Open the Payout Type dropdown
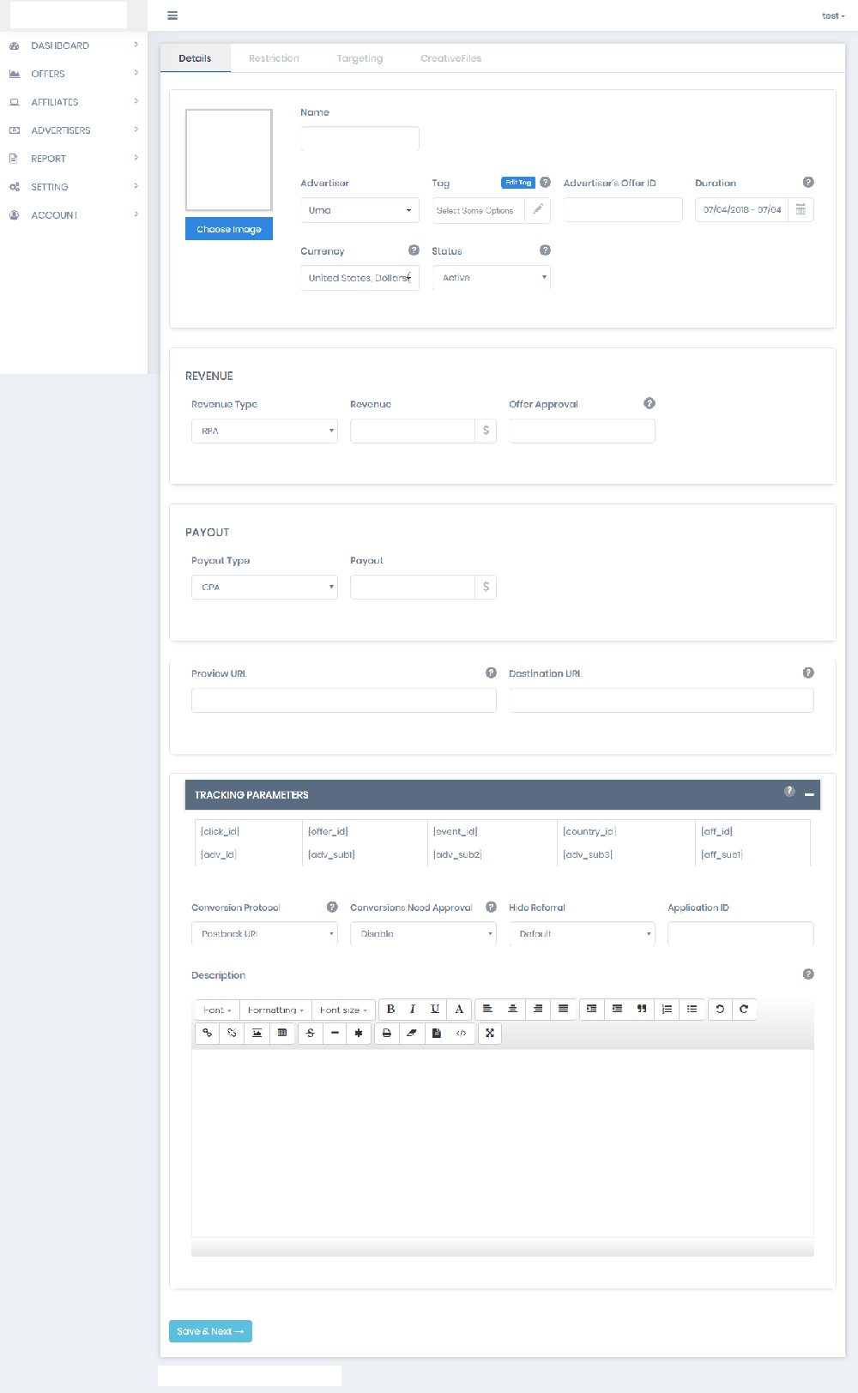The width and height of the screenshot is (858, 1393). point(264,587)
